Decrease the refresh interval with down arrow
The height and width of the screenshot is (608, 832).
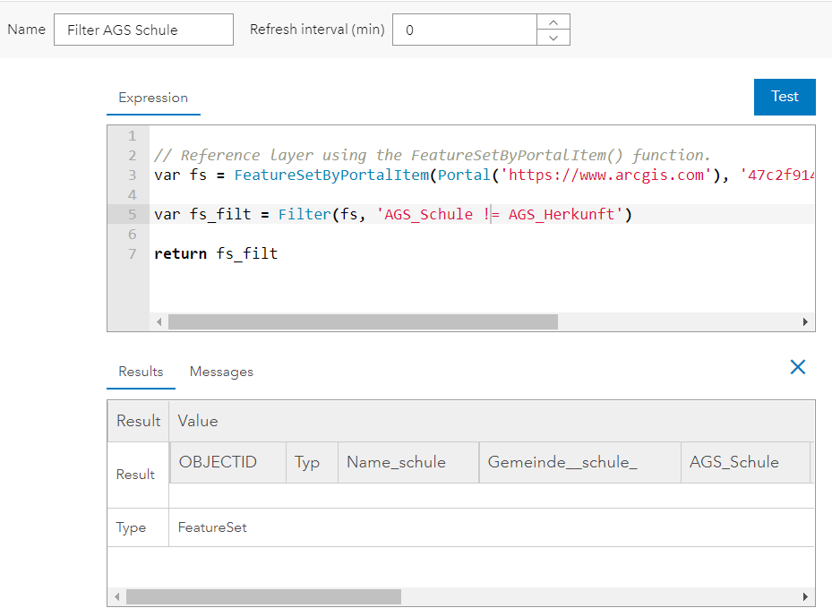[x=553, y=38]
